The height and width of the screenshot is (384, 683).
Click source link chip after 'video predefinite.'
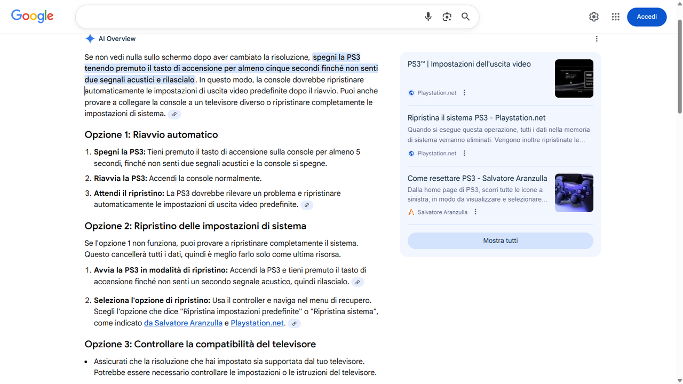pos(307,205)
